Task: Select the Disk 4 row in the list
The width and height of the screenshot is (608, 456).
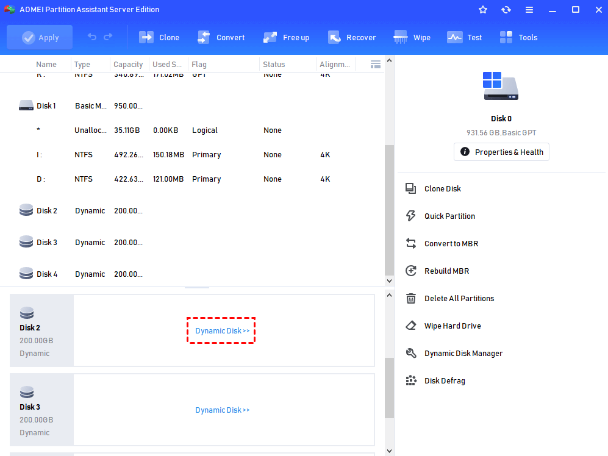Action: [192, 274]
